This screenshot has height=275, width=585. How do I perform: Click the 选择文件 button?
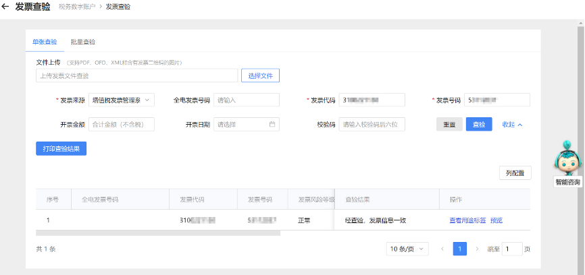pos(260,75)
